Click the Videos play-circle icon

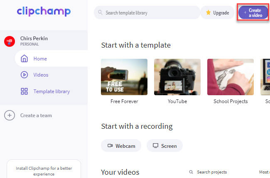[24, 75]
